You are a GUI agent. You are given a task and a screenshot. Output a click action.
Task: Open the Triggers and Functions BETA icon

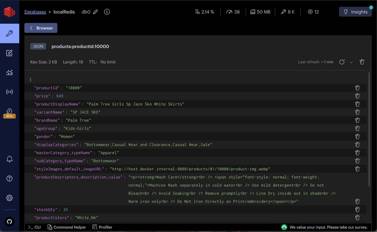pos(9,112)
